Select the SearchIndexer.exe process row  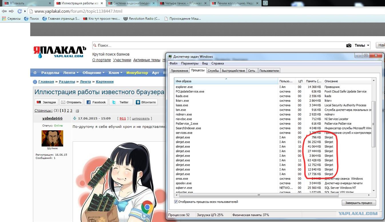tap(273, 128)
